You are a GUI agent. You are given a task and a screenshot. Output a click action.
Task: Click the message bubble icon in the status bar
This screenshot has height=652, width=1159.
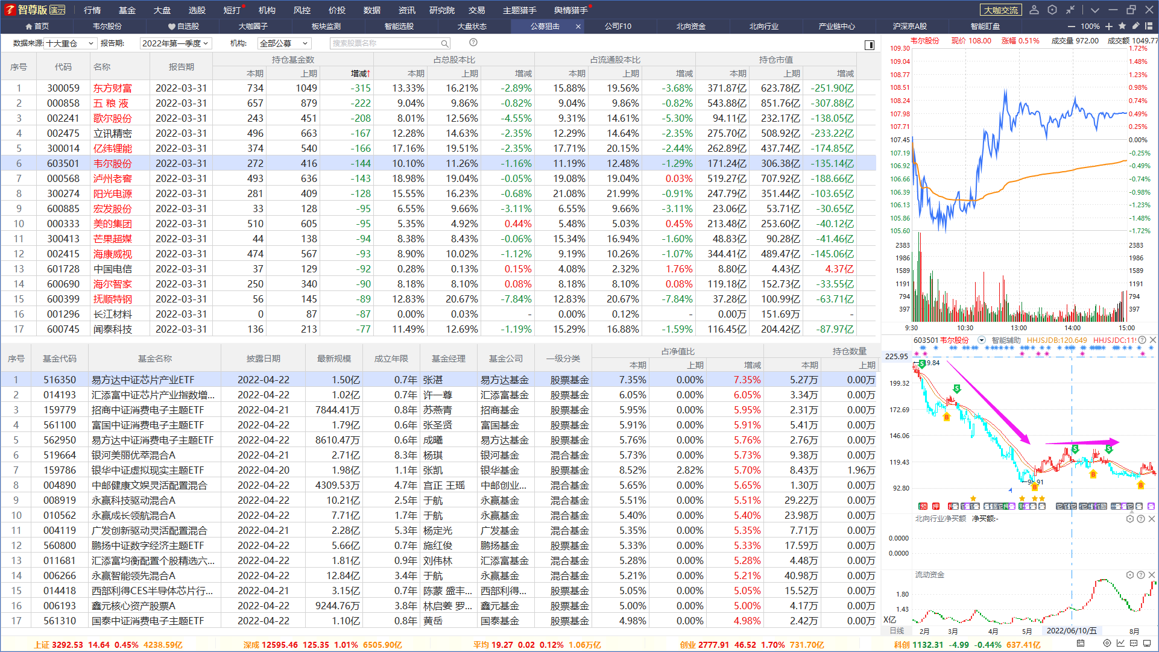(x=1134, y=644)
